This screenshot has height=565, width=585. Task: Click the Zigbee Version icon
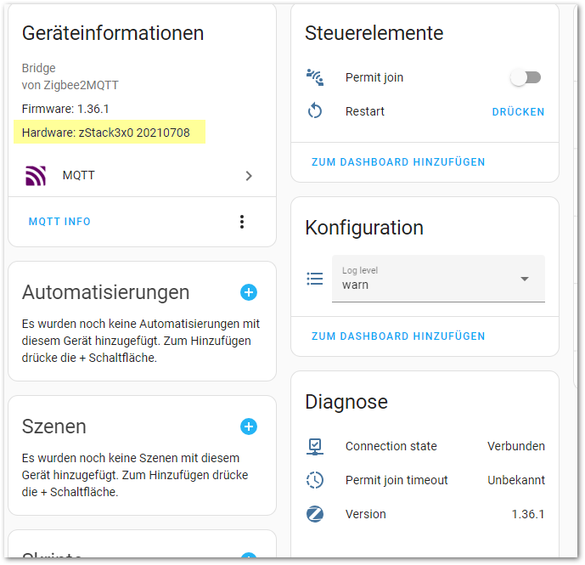pyautogui.click(x=315, y=514)
